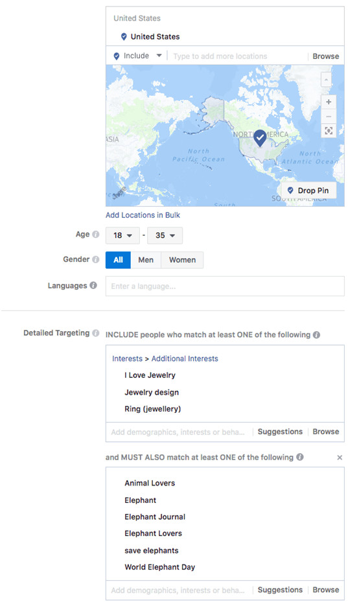The image size is (357, 606).
Task: Click the Add Locations in Bulk link
Action: click(143, 215)
